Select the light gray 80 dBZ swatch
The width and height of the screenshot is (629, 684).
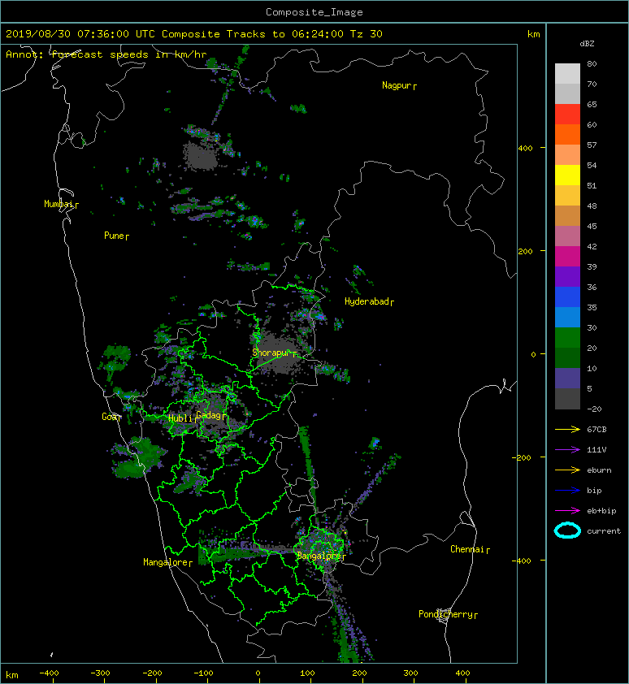[567, 74]
